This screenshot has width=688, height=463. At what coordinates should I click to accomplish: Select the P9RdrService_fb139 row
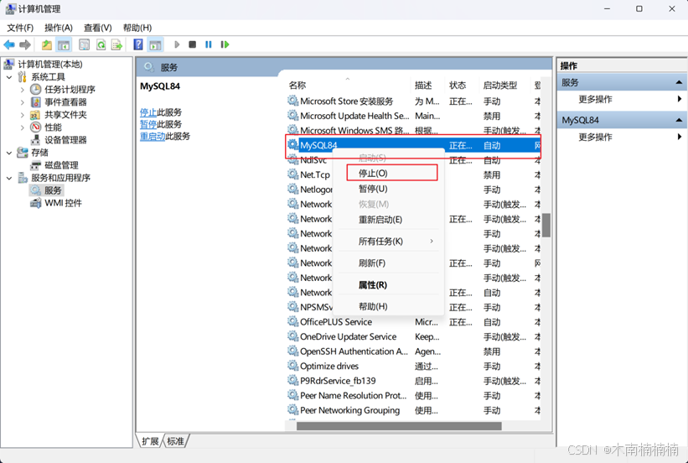[413, 381]
